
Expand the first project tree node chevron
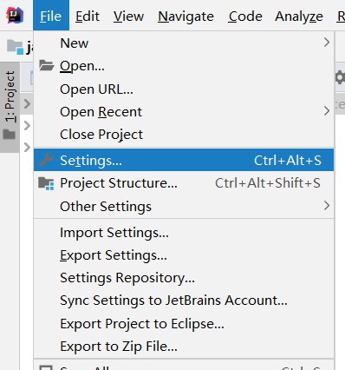27,103
